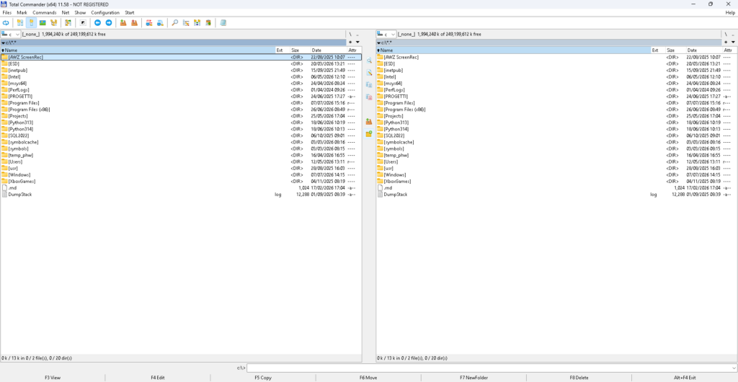Open left panel directory hotlist asterisk
The width and height of the screenshot is (738, 382).
(351, 43)
